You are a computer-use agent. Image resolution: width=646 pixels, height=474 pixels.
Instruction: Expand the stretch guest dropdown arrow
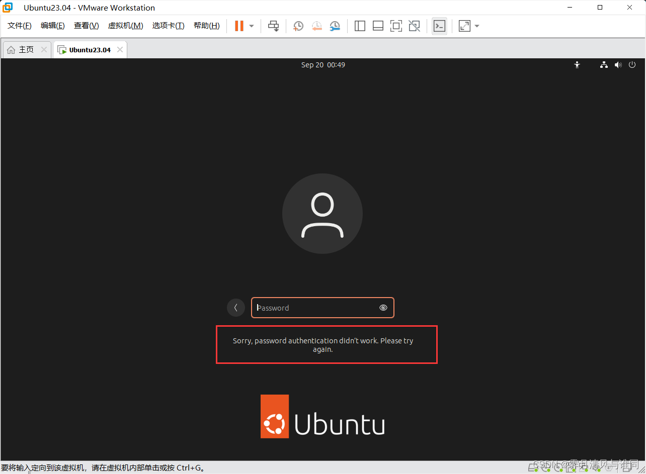pyautogui.click(x=477, y=26)
